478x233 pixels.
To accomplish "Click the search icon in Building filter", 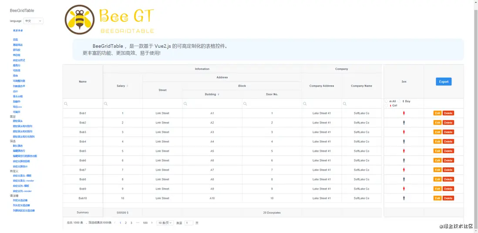I will (185, 104).
